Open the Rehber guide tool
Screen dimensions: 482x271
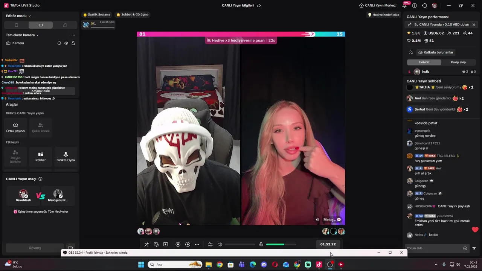point(41,157)
